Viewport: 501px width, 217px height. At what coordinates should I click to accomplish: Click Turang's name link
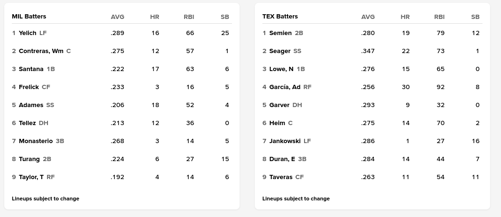[x=29, y=159]
